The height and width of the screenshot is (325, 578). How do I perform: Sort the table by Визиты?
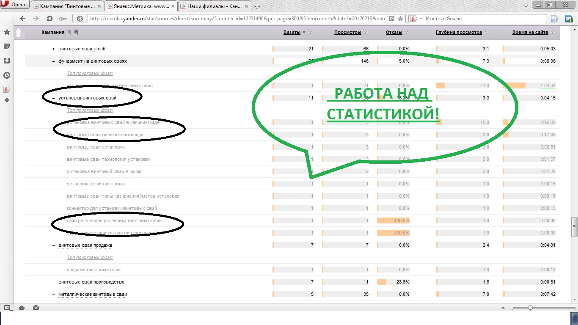click(292, 33)
